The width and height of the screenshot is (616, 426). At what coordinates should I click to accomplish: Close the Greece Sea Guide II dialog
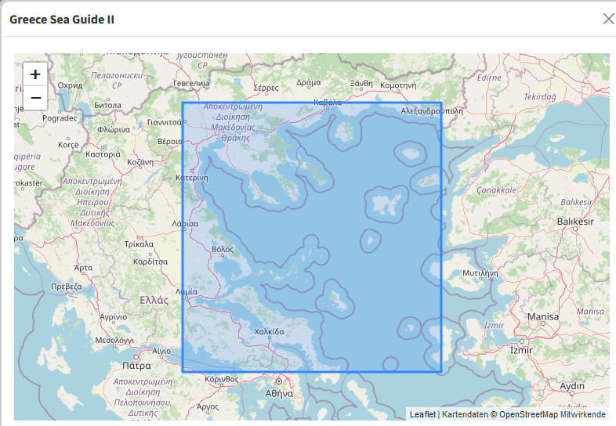tap(608, 19)
